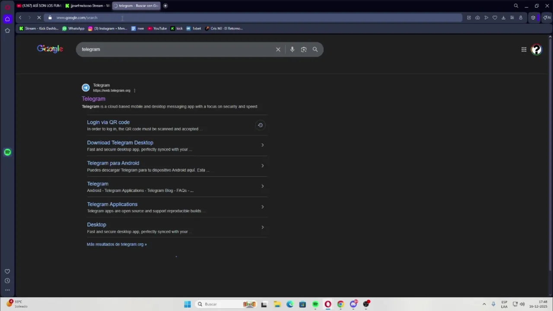Click the address bar URL
Screen dimensions: 553x311
(76, 18)
